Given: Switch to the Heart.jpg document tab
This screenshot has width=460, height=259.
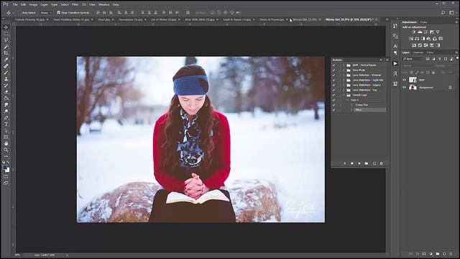Looking at the screenshot, I should (x=103, y=19).
